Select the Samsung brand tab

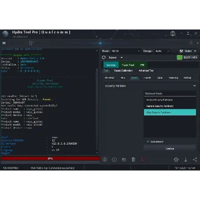(173, 78)
